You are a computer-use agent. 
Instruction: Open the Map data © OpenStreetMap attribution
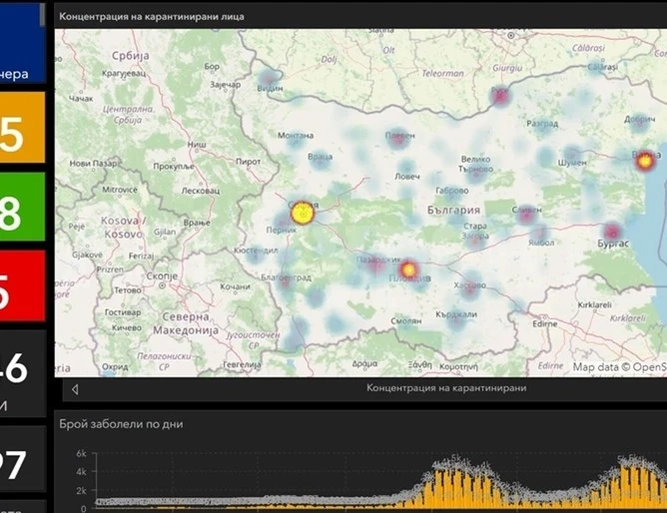point(619,367)
